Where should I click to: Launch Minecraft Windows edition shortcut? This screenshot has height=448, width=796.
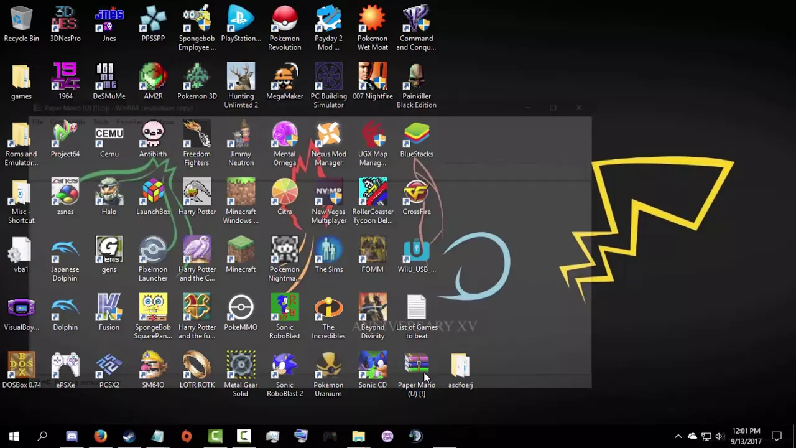point(241,202)
